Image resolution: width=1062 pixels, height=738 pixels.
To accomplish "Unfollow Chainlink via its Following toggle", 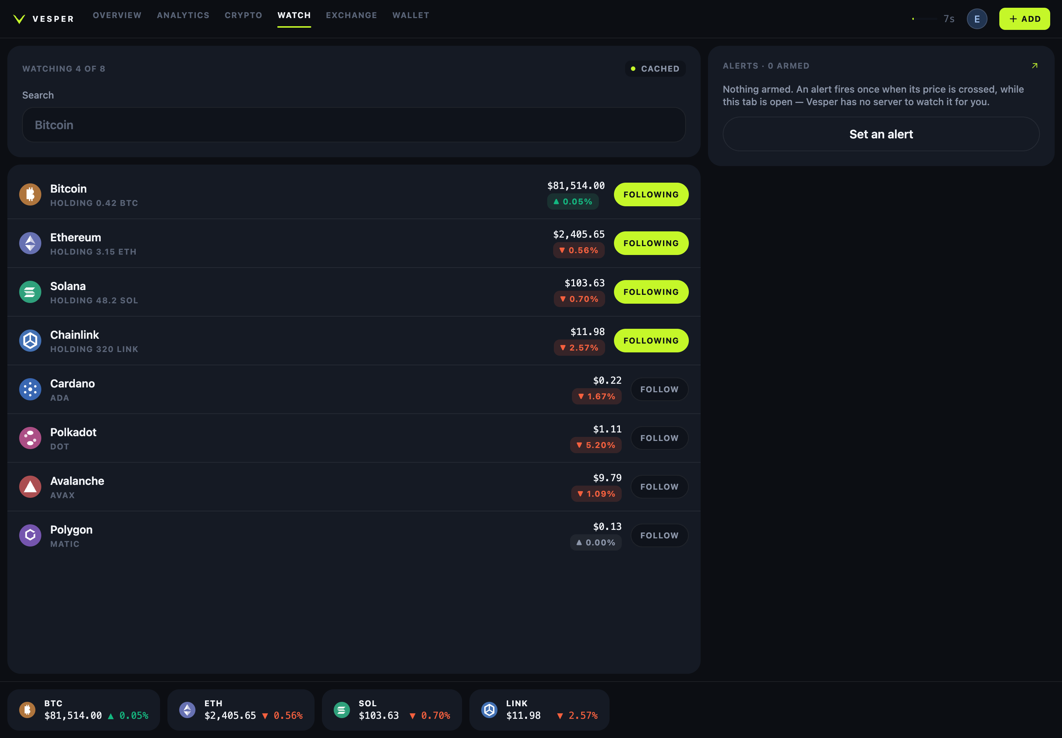I will pyautogui.click(x=651, y=341).
